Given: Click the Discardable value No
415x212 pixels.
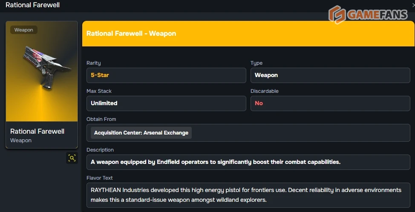Looking at the screenshot, I should tap(259, 103).
